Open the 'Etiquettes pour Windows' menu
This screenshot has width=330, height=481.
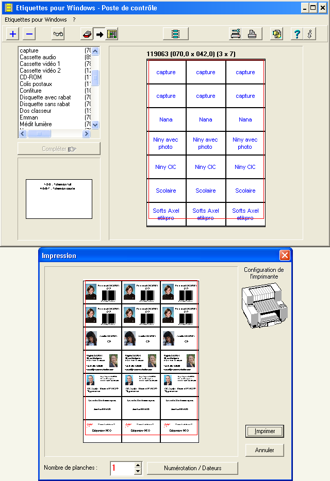point(36,20)
